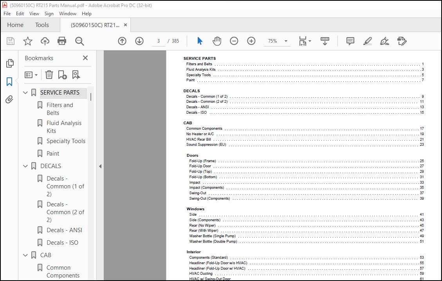
Task: Open the zoom level dropdown
Action: (286, 41)
